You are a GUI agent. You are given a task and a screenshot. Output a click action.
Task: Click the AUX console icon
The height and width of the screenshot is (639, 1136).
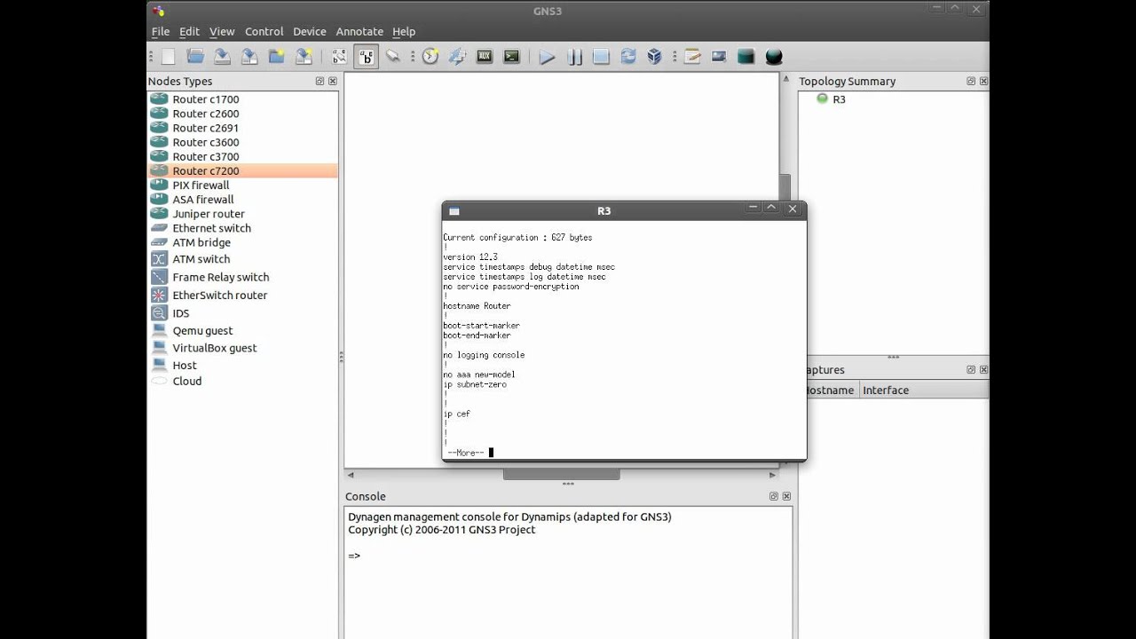tap(485, 57)
